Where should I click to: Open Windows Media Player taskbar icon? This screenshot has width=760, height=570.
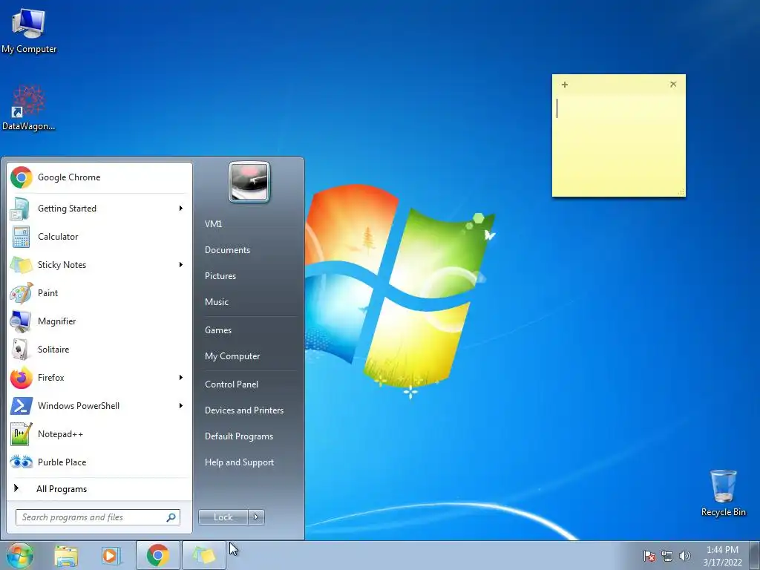111,555
